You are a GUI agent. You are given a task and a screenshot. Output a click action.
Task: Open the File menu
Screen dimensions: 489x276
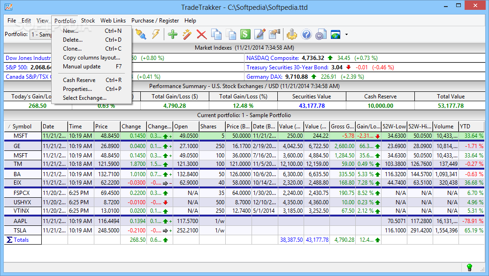(12, 21)
